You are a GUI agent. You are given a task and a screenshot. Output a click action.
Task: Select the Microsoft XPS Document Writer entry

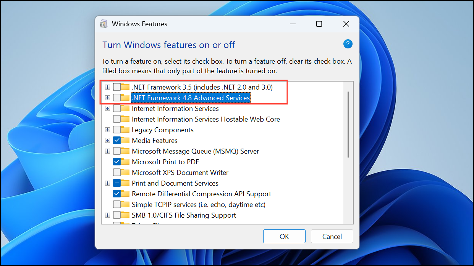coord(180,172)
